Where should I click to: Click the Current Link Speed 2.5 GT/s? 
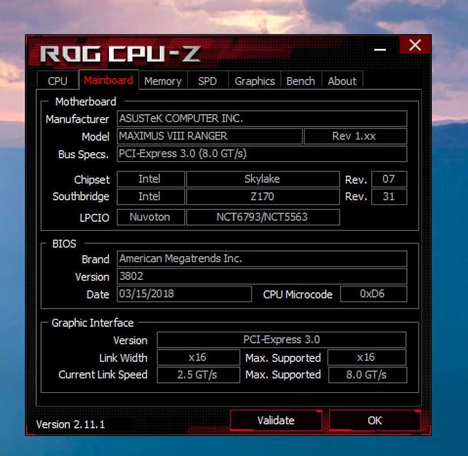pos(198,375)
